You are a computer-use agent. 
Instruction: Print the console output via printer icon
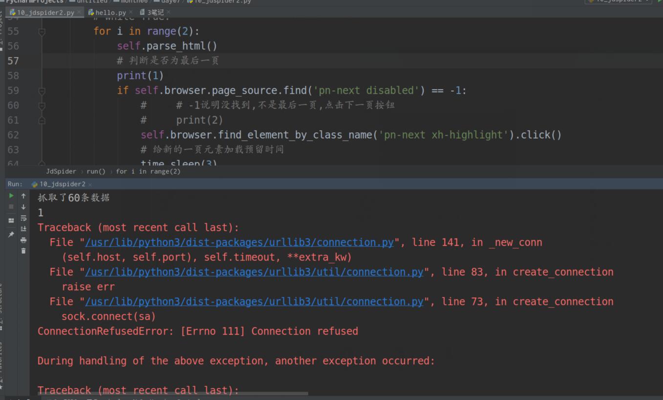[x=23, y=240]
